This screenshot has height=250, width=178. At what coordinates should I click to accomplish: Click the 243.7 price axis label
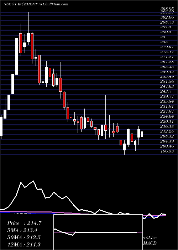(x=166, y=91)
